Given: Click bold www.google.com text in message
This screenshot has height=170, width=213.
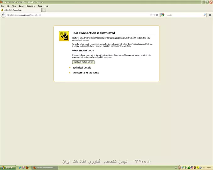Looking at the screenshot, I should coord(117,38).
